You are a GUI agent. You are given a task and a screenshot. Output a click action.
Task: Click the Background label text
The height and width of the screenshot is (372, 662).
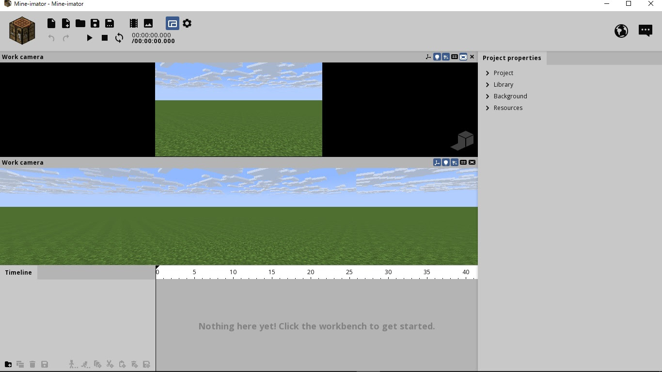510,96
